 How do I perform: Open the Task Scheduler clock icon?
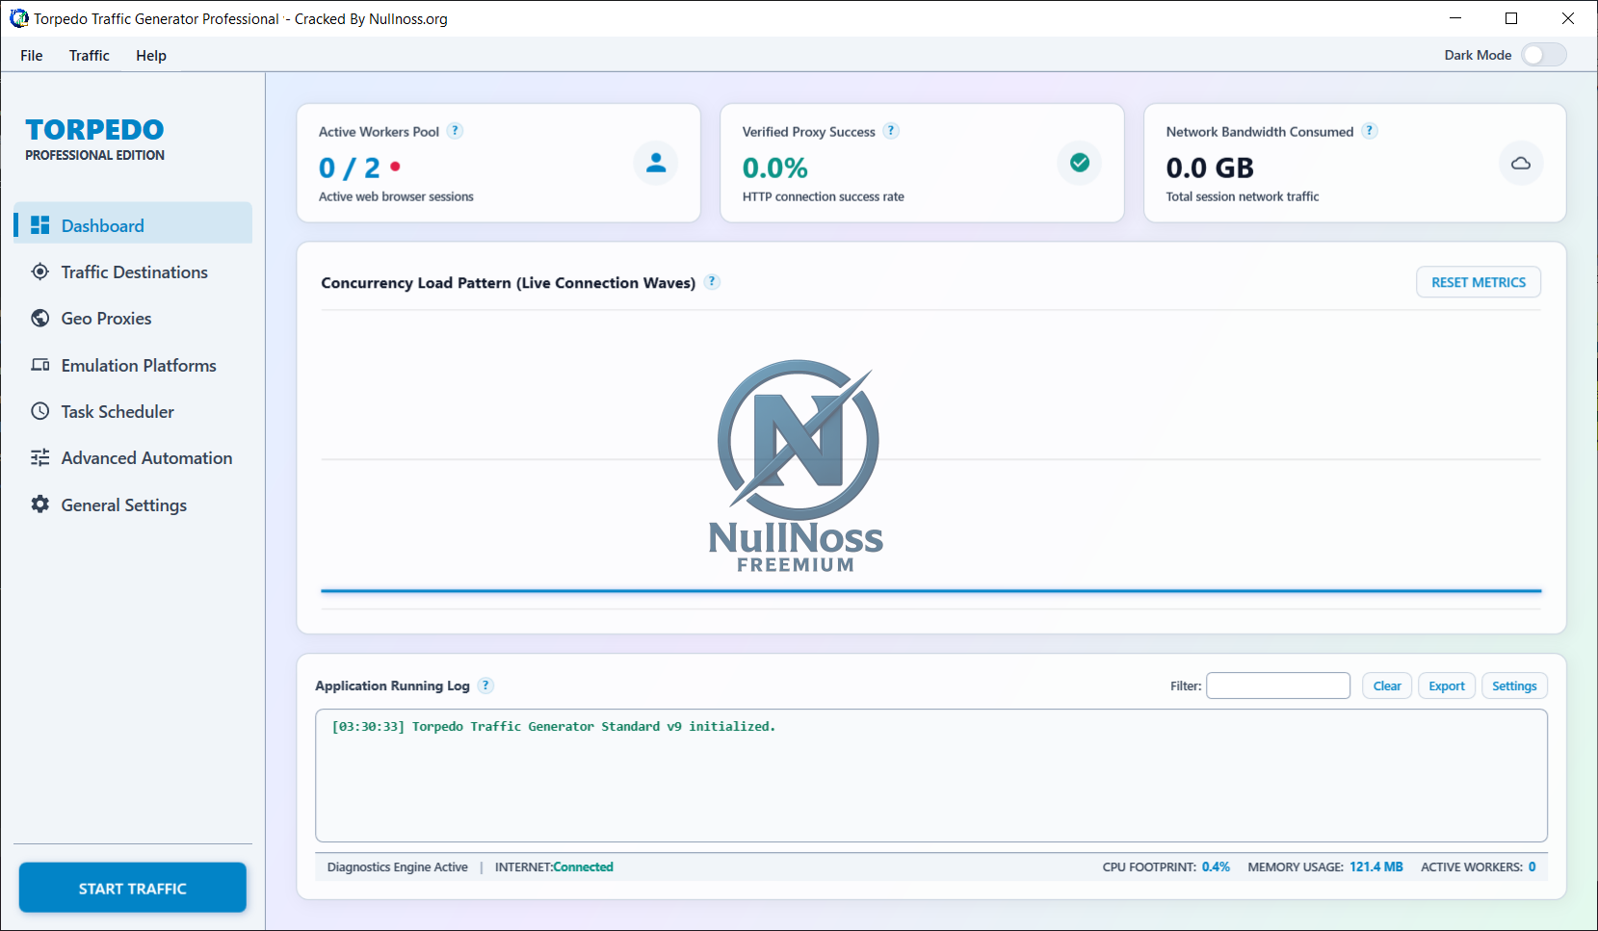point(39,411)
